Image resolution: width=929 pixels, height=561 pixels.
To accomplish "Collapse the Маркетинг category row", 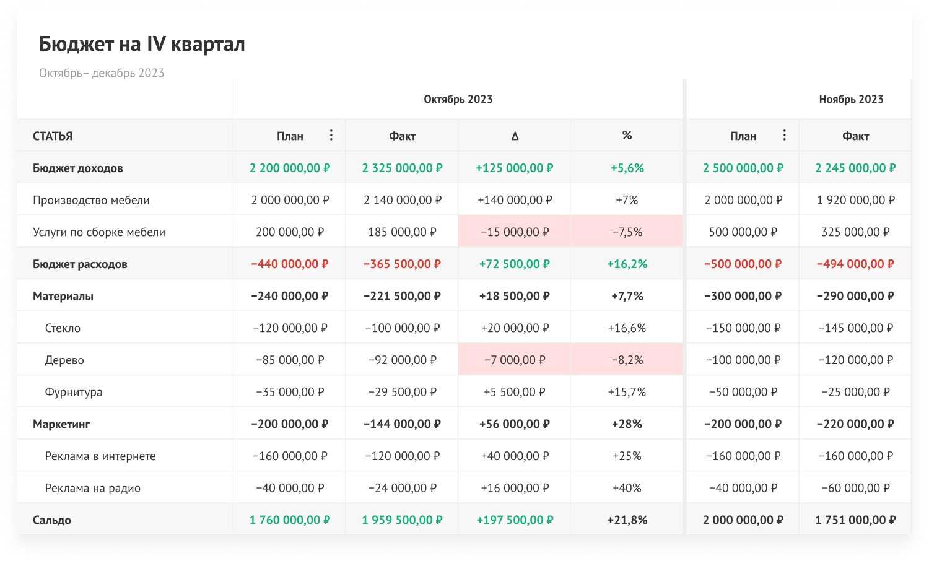I will [x=61, y=424].
